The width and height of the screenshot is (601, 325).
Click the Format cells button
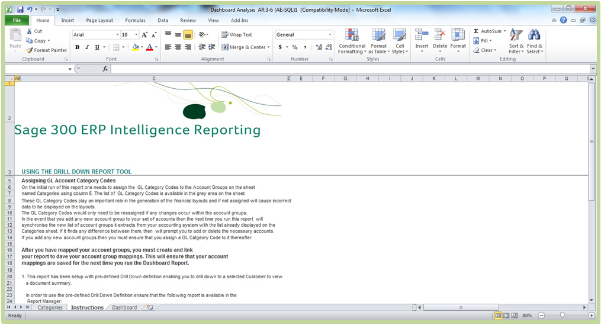458,41
